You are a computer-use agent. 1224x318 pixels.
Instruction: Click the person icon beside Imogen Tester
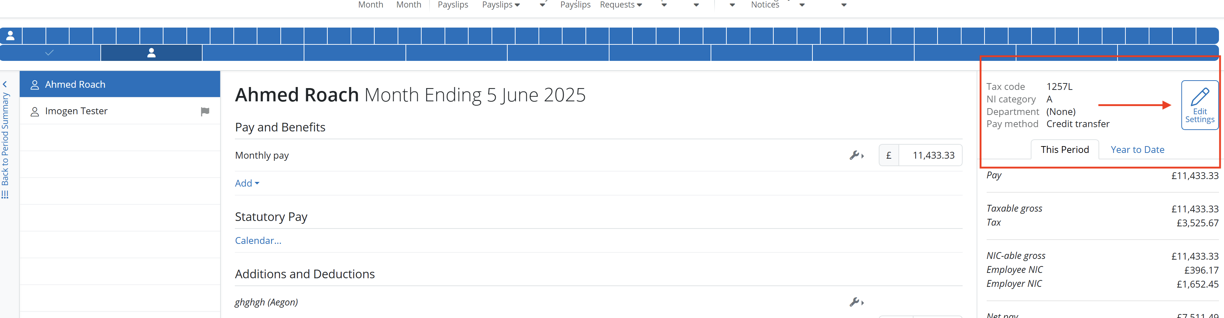[35, 112]
